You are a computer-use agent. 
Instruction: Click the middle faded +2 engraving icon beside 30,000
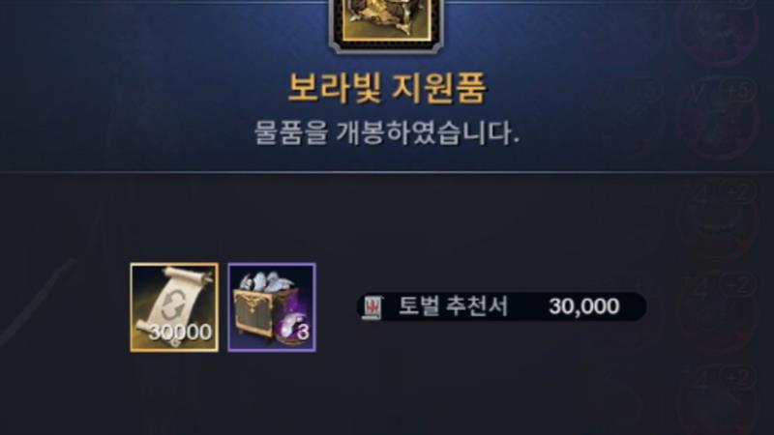718,310
